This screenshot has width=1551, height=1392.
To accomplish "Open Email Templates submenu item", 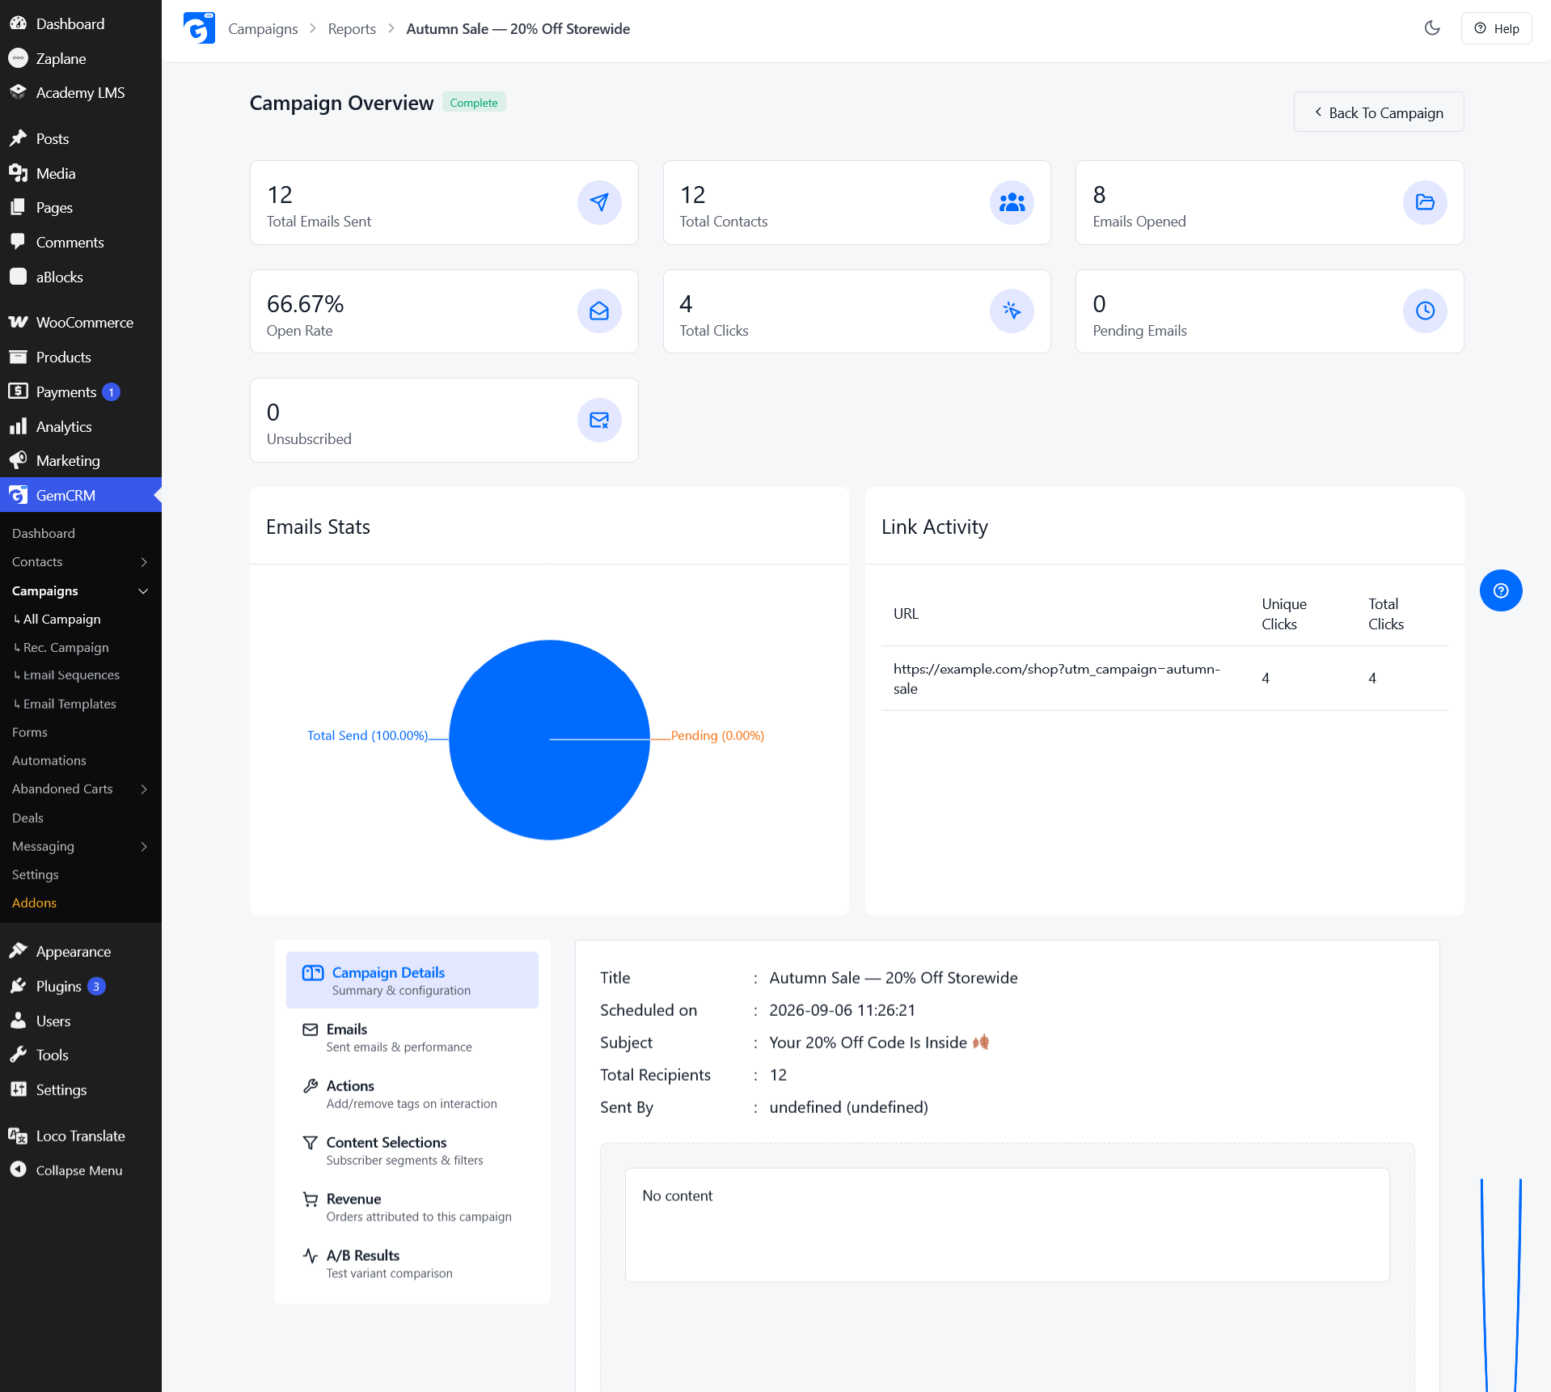I will click(x=70, y=704).
